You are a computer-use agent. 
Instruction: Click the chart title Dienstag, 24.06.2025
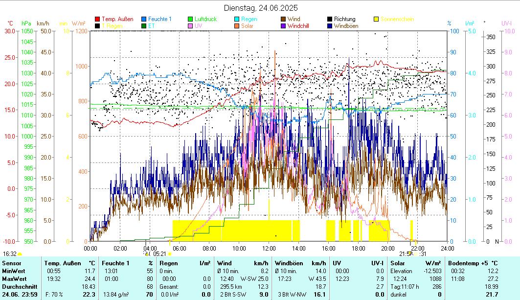click(x=260, y=8)
